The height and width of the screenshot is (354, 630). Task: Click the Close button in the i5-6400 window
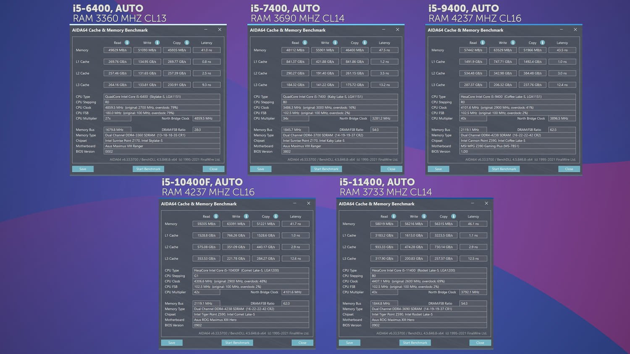point(213,169)
